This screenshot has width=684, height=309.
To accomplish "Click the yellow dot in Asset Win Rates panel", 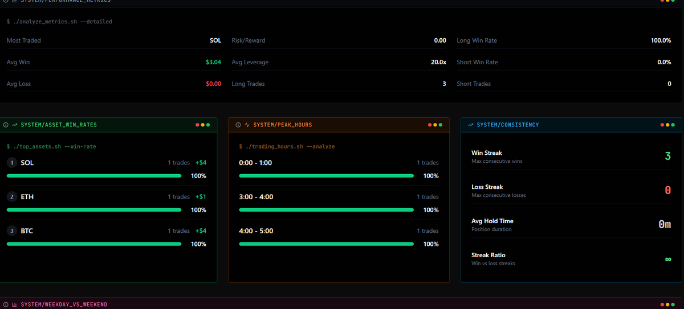I will point(203,125).
